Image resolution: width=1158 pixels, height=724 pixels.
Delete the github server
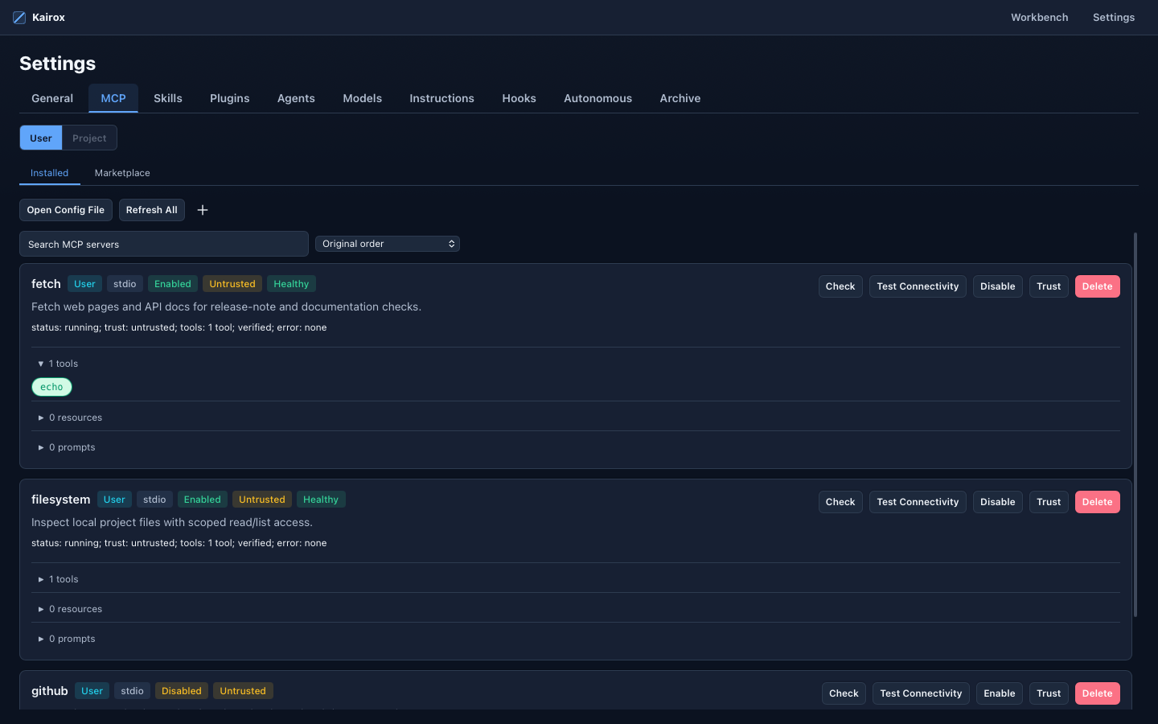(1098, 693)
